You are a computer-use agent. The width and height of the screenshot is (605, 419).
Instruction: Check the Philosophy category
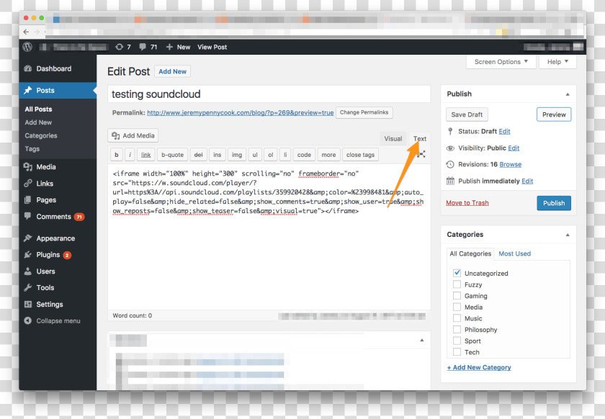coord(457,329)
